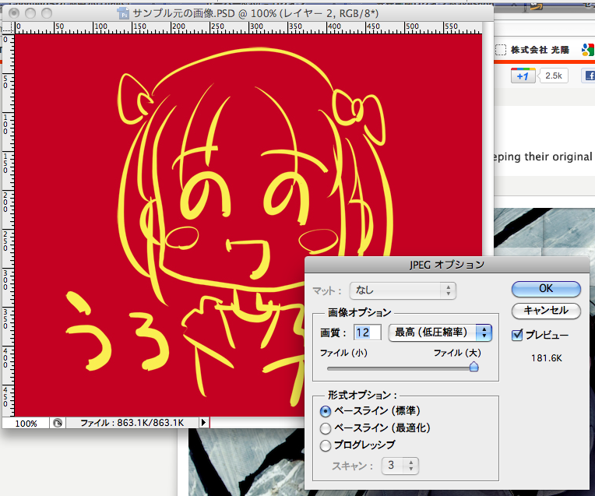Click the status bar flyout arrow
The image size is (595, 496).
click(204, 422)
